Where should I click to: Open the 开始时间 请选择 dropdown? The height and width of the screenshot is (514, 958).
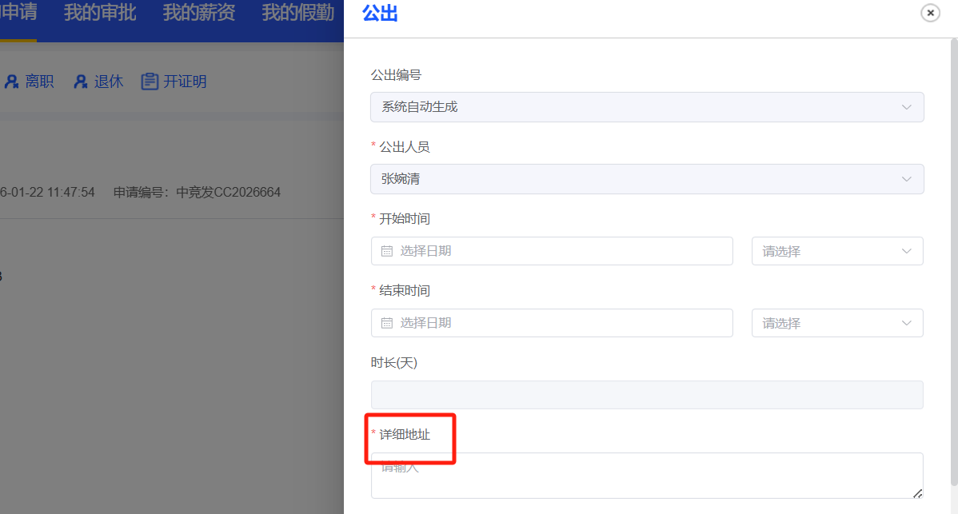pyautogui.click(x=837, y=251)
